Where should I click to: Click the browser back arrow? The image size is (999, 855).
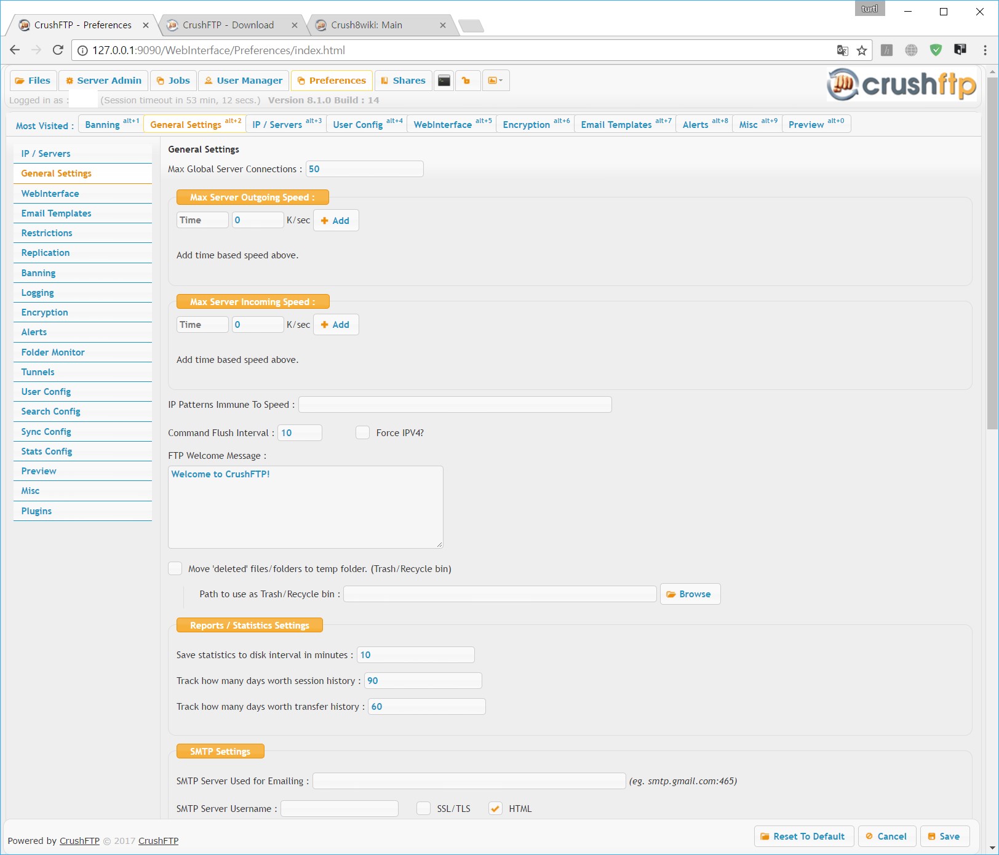(x=15, y=50)
